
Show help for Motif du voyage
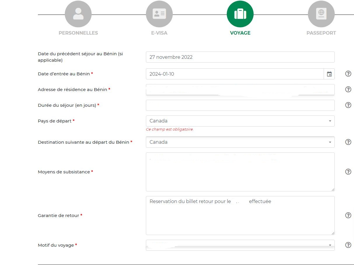pos(348,245)
